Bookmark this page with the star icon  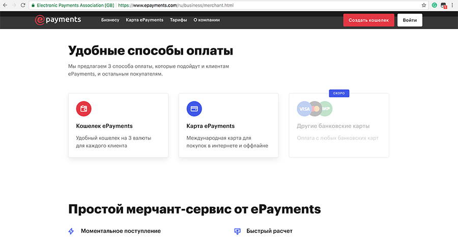tap(424, 5)
